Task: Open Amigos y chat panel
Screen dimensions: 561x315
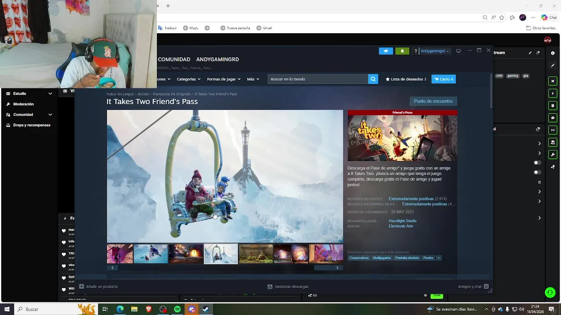Action: pyautogui.click(x=473, y=287)
